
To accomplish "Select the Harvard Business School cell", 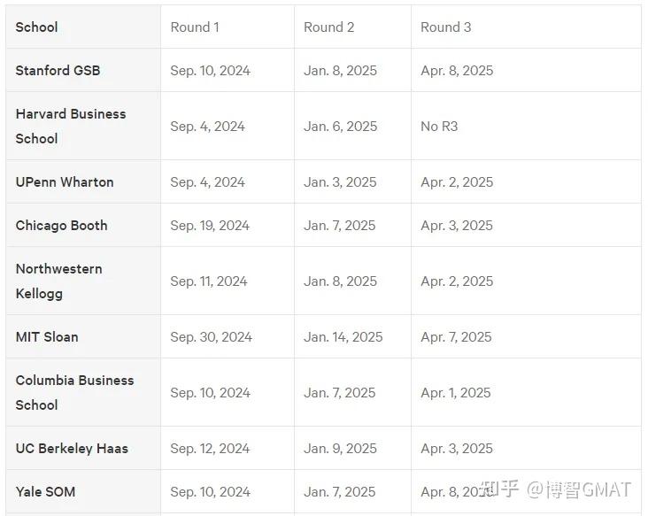I will click(70, 127).
